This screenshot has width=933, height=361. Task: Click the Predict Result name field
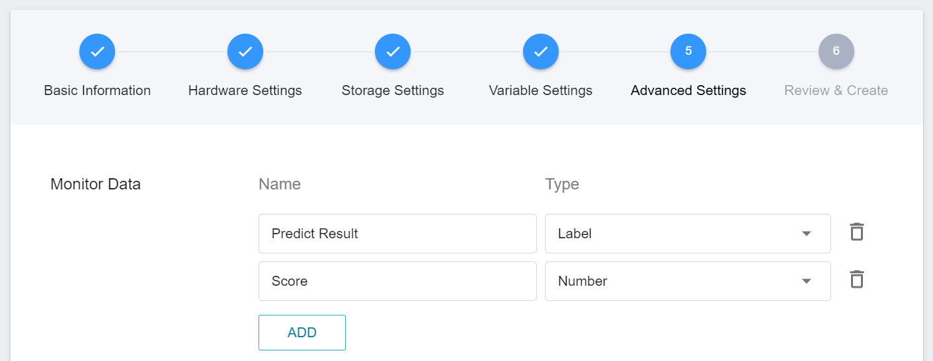click(397, 234)
